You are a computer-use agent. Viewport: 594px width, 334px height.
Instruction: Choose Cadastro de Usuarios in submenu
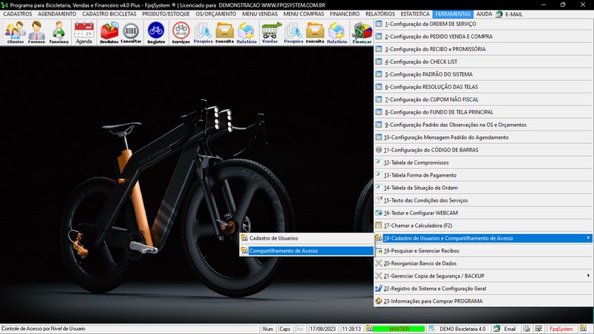[274, 238]
